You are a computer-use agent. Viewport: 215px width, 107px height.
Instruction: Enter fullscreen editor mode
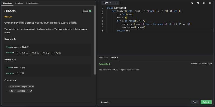[210, 3]
